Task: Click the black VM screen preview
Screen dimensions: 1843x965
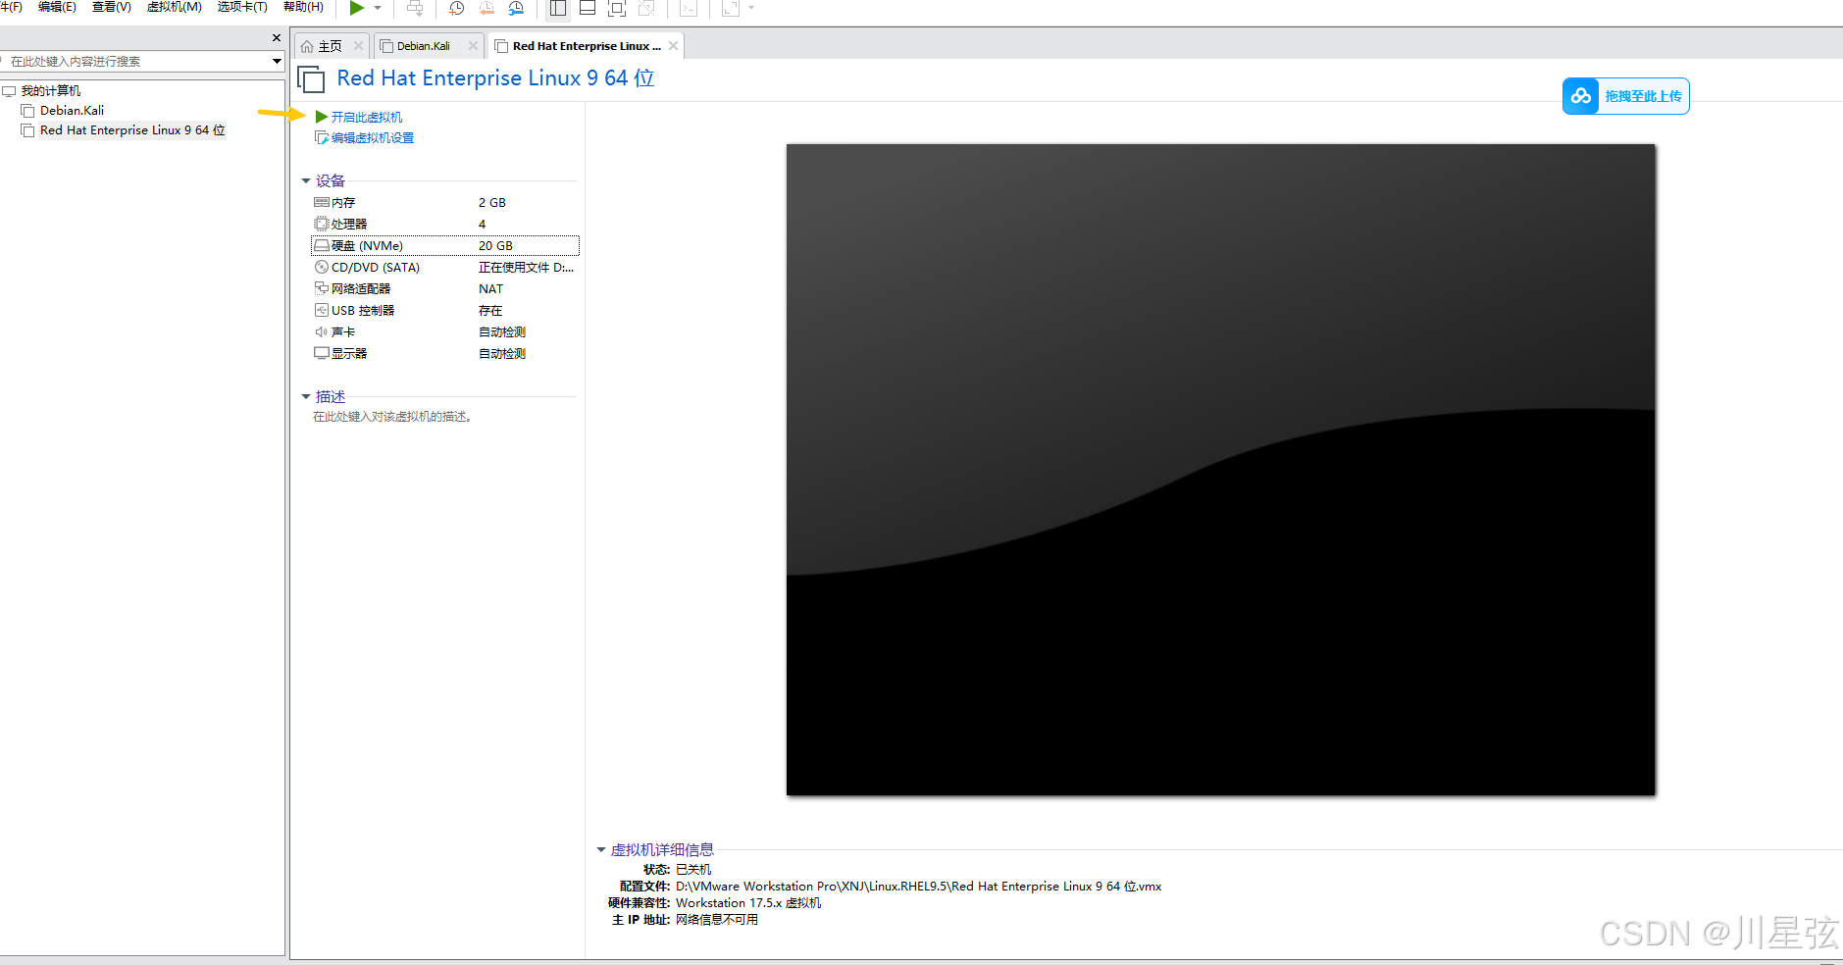Action: [1220, 470]
